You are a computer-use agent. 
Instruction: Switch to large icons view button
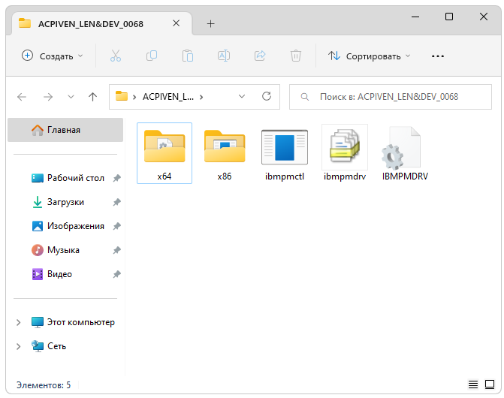490,384
